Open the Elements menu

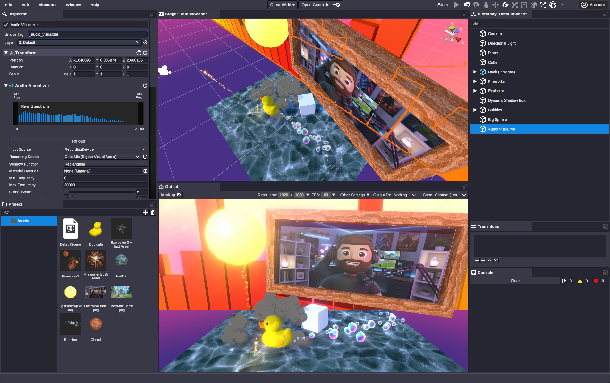[x=47, y=4]
